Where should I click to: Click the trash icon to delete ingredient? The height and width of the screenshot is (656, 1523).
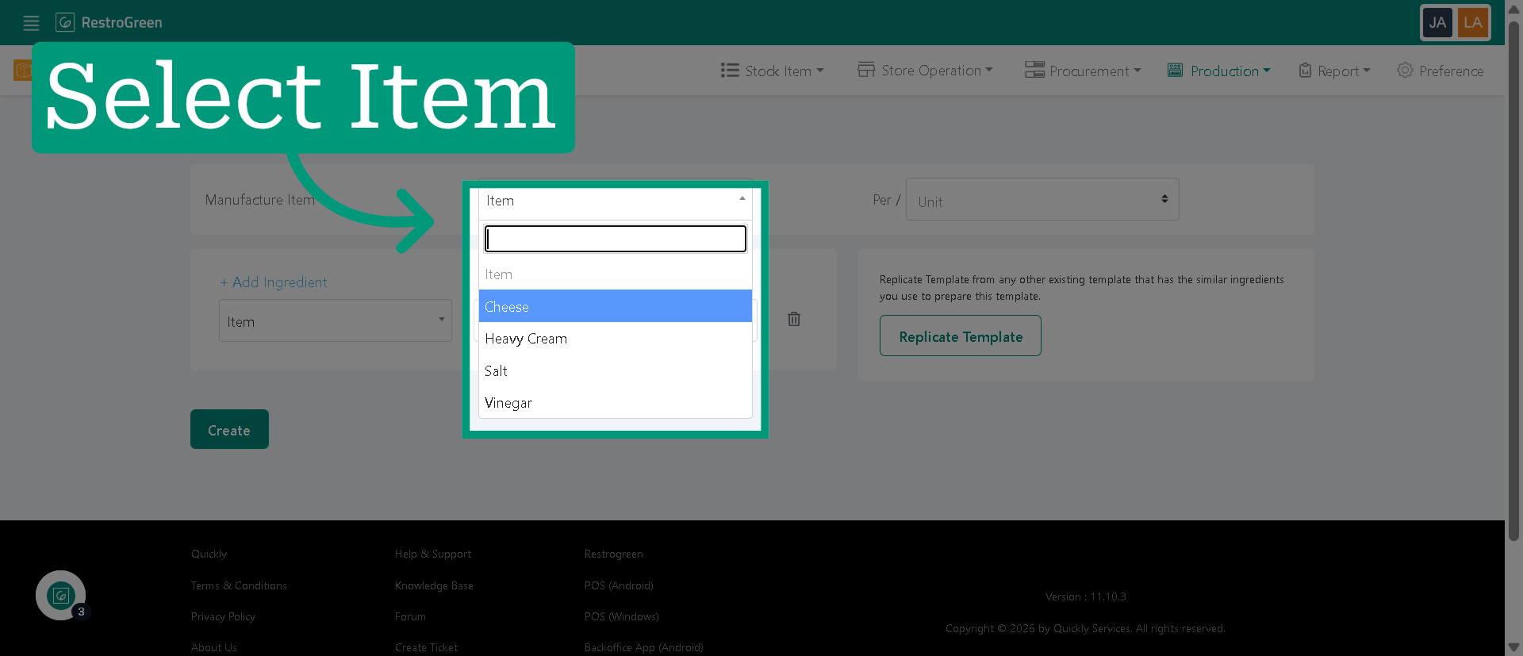pyautogui.click(x=794, y=319)
